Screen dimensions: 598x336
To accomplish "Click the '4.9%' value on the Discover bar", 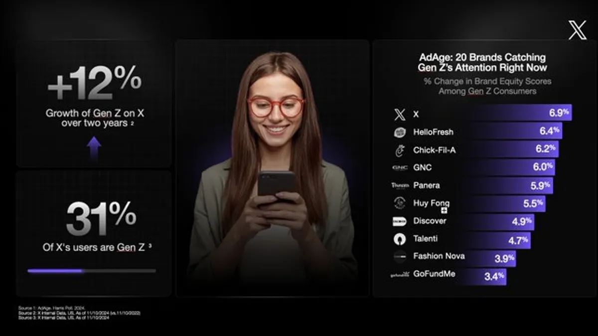I will tap(522, 222).
